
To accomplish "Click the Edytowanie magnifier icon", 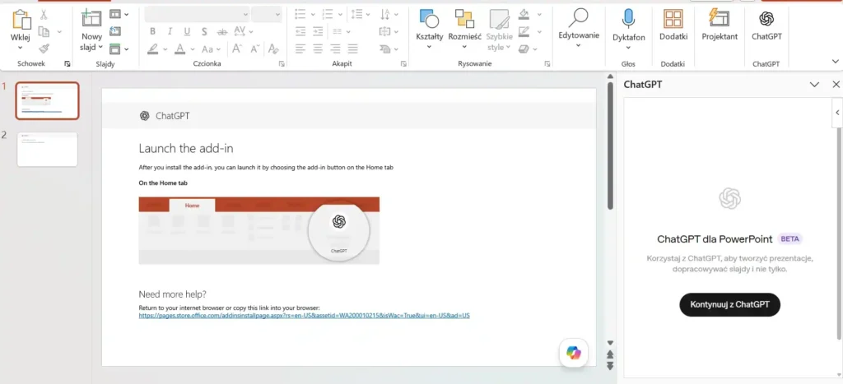I will (x=579, y=19).
